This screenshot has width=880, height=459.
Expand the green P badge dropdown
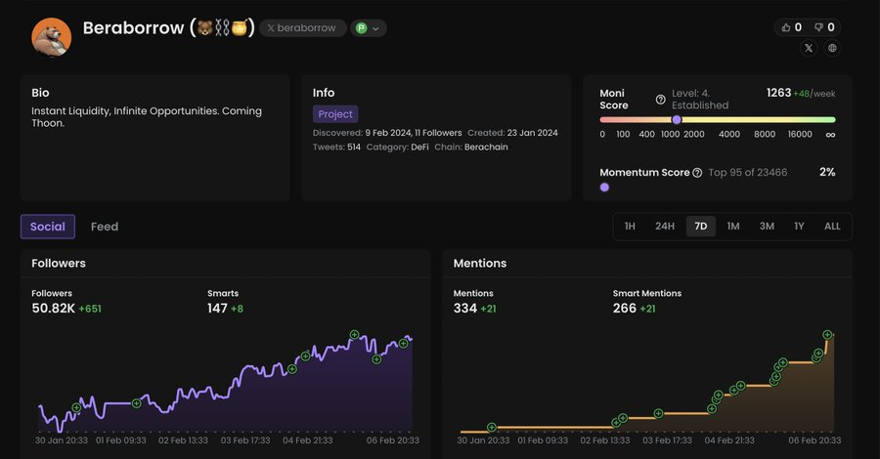(x=369, y=28)
